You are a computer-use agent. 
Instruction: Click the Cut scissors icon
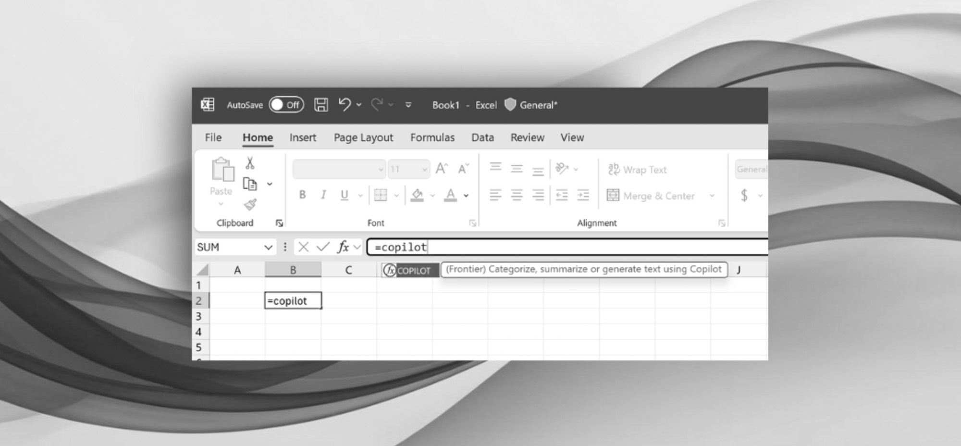(x=250, y=163)
